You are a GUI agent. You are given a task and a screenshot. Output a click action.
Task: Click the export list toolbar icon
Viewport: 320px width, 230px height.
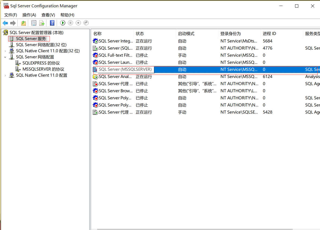(42, 23)
